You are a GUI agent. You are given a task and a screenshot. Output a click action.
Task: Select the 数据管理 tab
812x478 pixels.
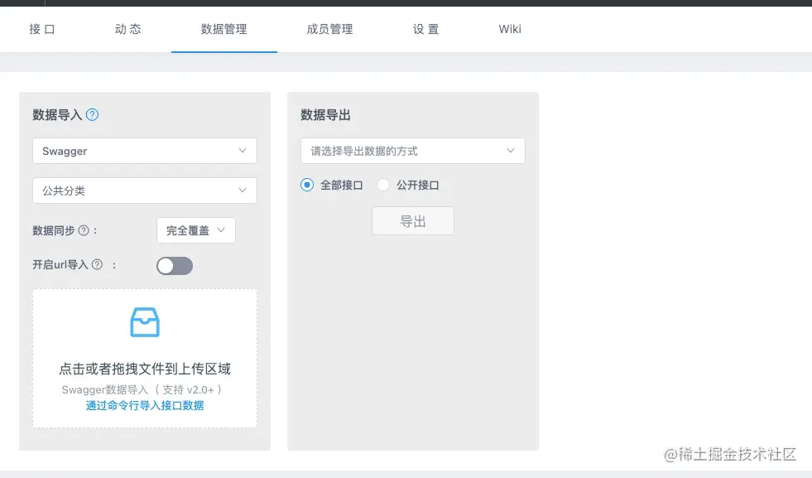pyautogui.click(x=223, y=29)
